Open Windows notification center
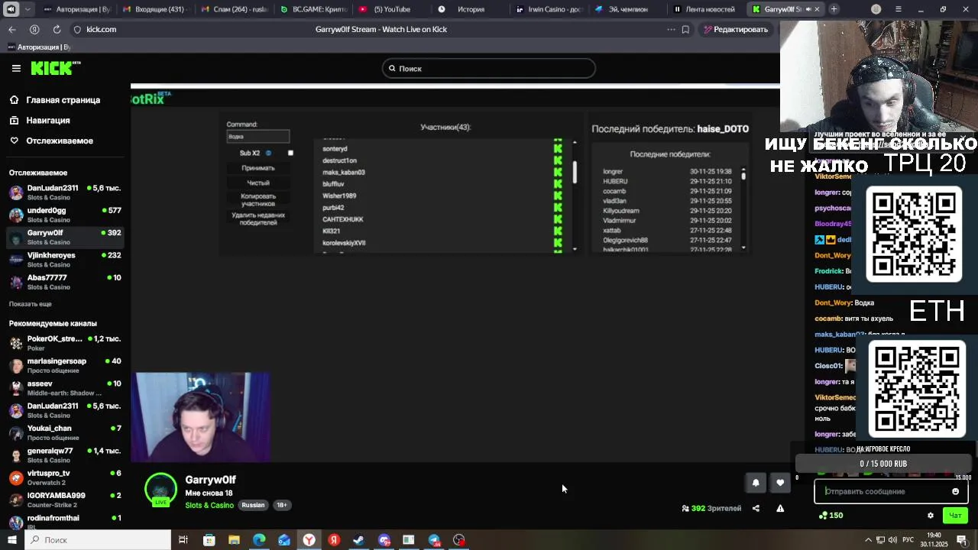978x550 pixels. (962, 540)
